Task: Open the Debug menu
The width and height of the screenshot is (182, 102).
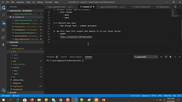Action: click(x=40, y=2)
